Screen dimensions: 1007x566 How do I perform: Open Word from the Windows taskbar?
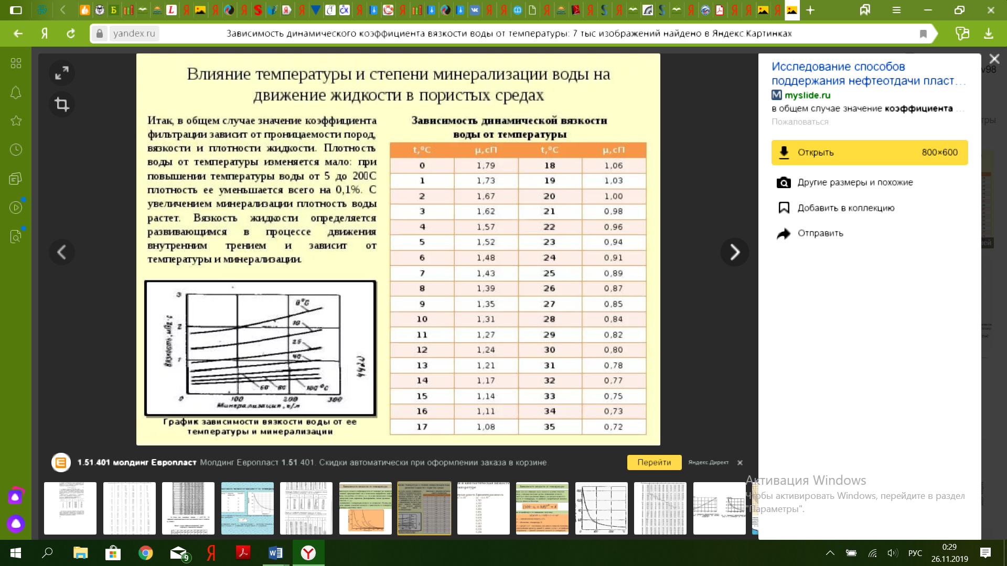point(275,553)
